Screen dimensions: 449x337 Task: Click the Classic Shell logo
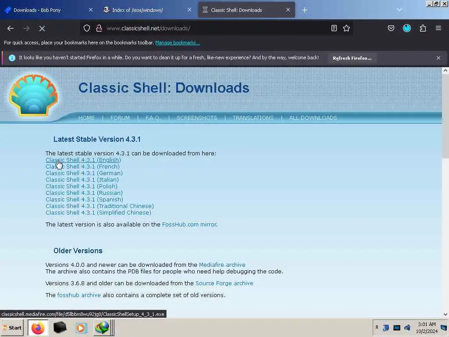33,95
